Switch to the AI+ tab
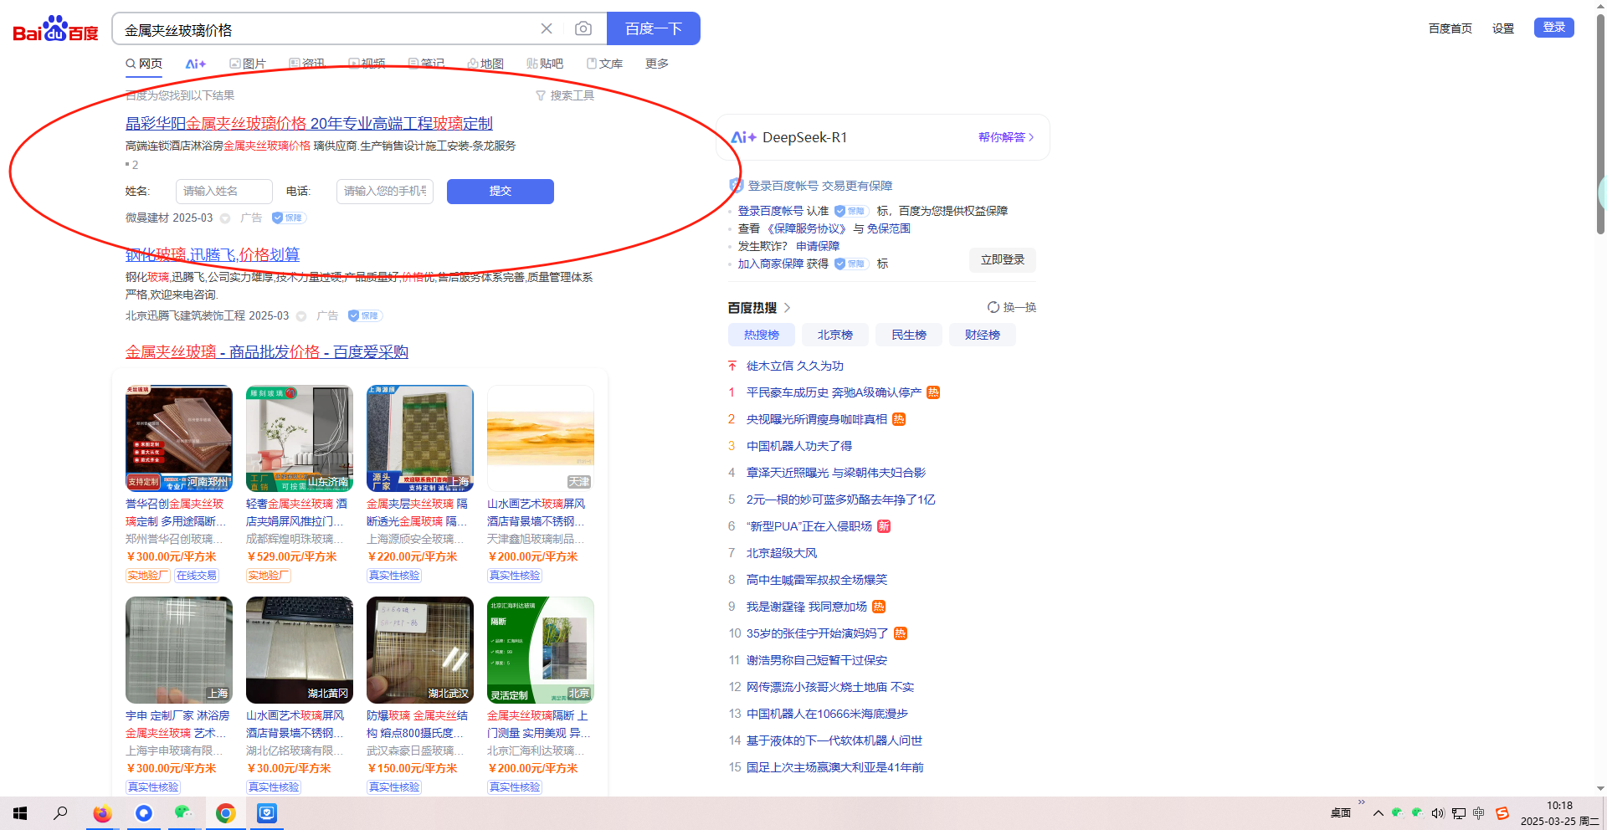Screen dimensions: 1607x830 point(196,64)
